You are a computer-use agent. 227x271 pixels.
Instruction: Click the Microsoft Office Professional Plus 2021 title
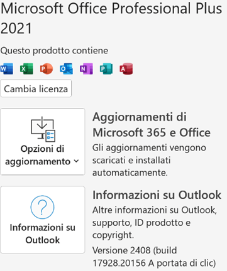tap(111, 18)
